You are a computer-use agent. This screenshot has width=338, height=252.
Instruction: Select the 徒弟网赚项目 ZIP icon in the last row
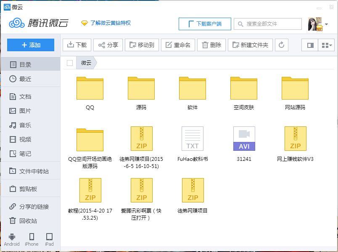pos(193,190)
